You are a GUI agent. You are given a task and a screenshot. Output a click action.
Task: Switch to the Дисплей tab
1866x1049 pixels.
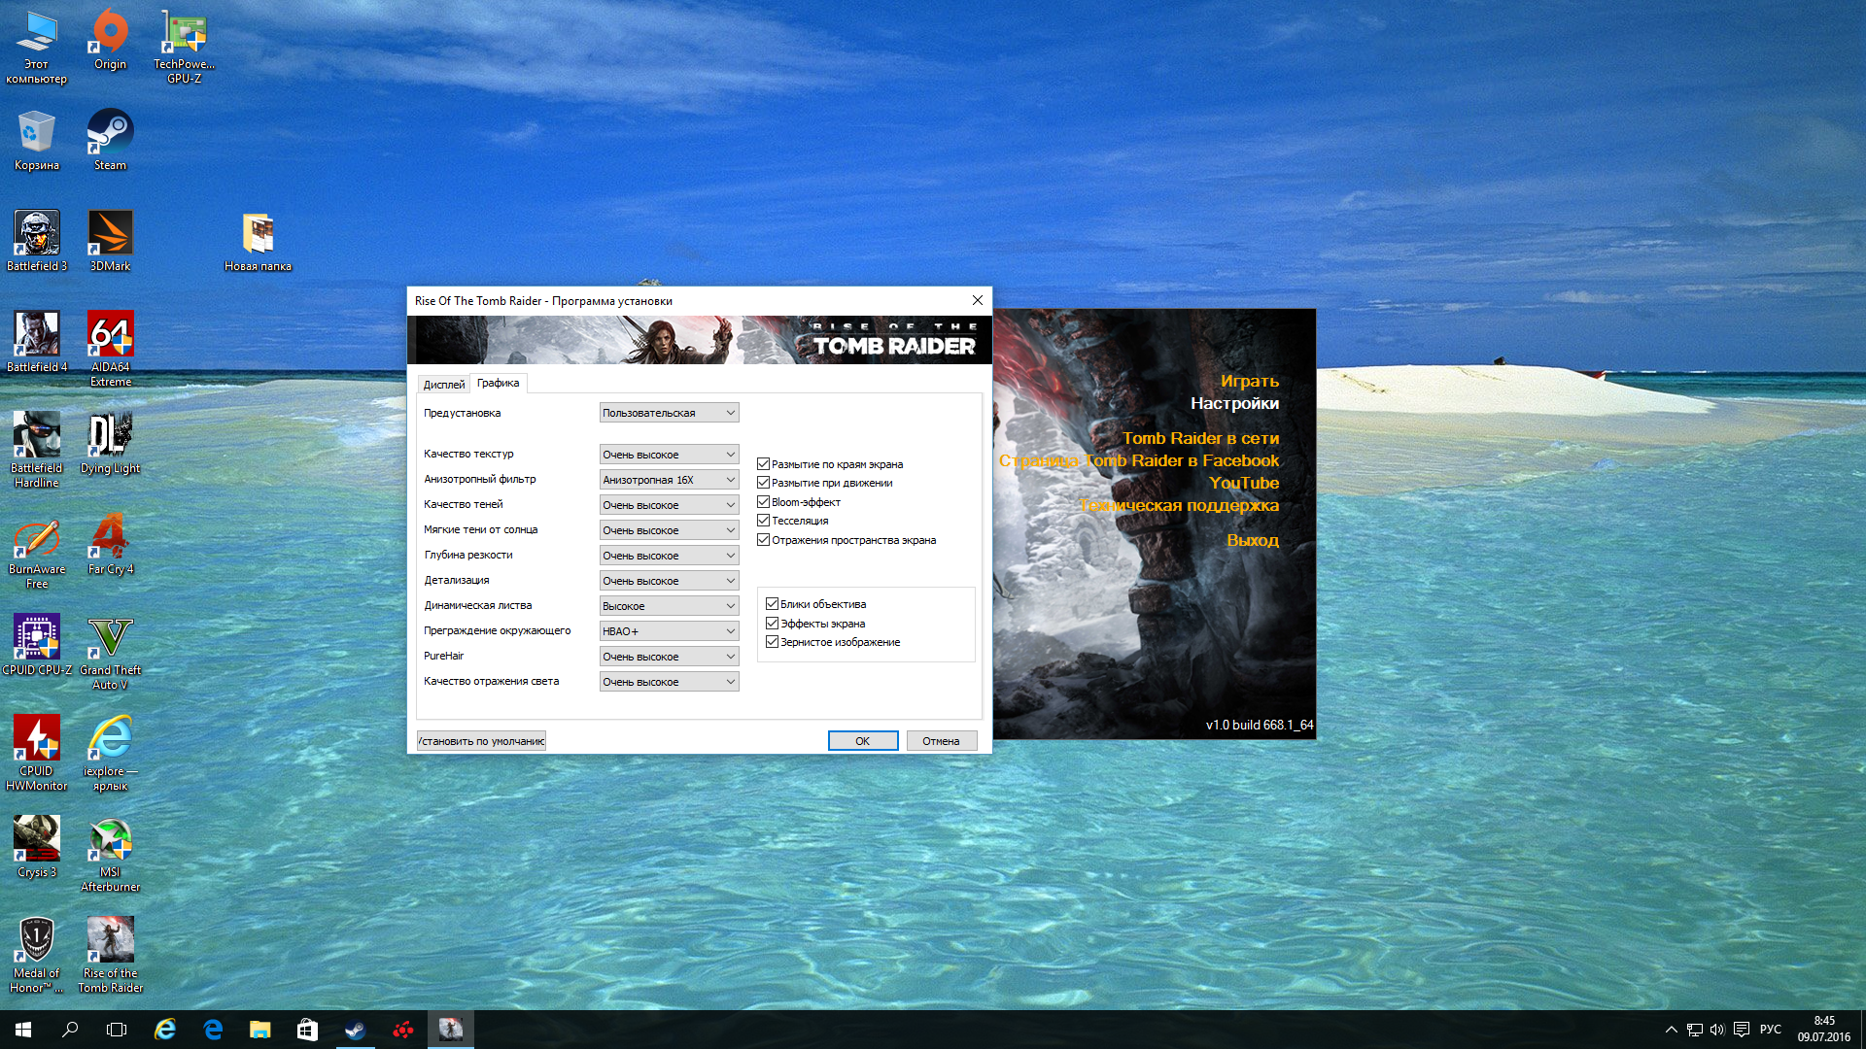point(443,385)
